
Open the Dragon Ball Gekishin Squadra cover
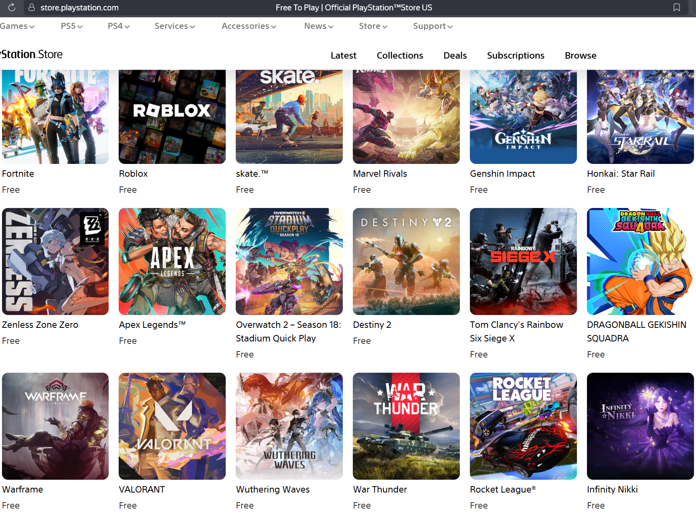pos(640,261)
